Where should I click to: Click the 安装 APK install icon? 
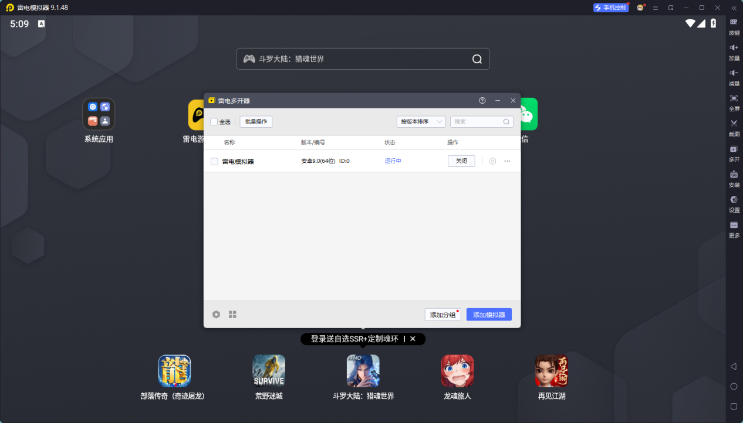pyautogui.click(x=734, y=174)
